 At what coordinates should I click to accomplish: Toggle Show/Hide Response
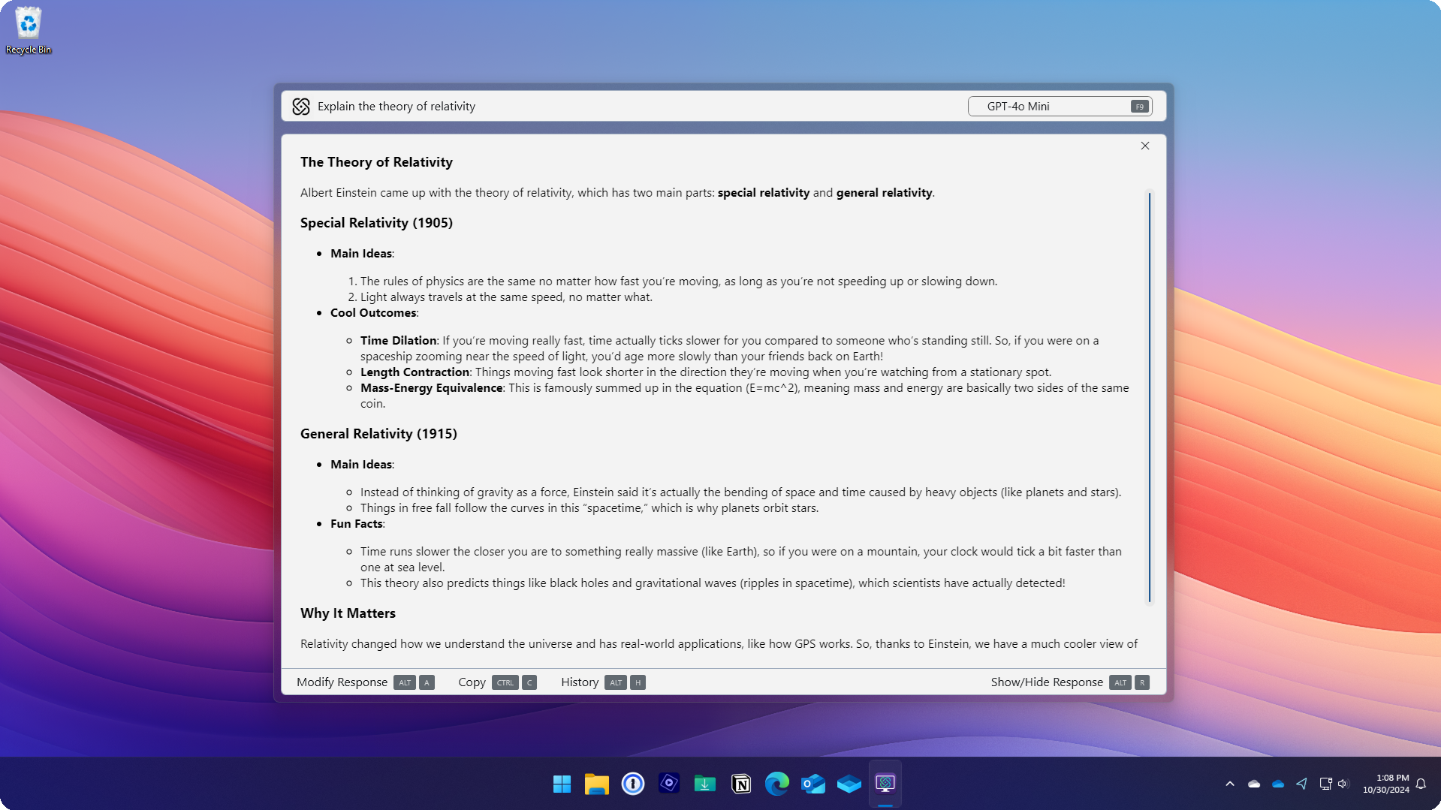coord(1047,682)
